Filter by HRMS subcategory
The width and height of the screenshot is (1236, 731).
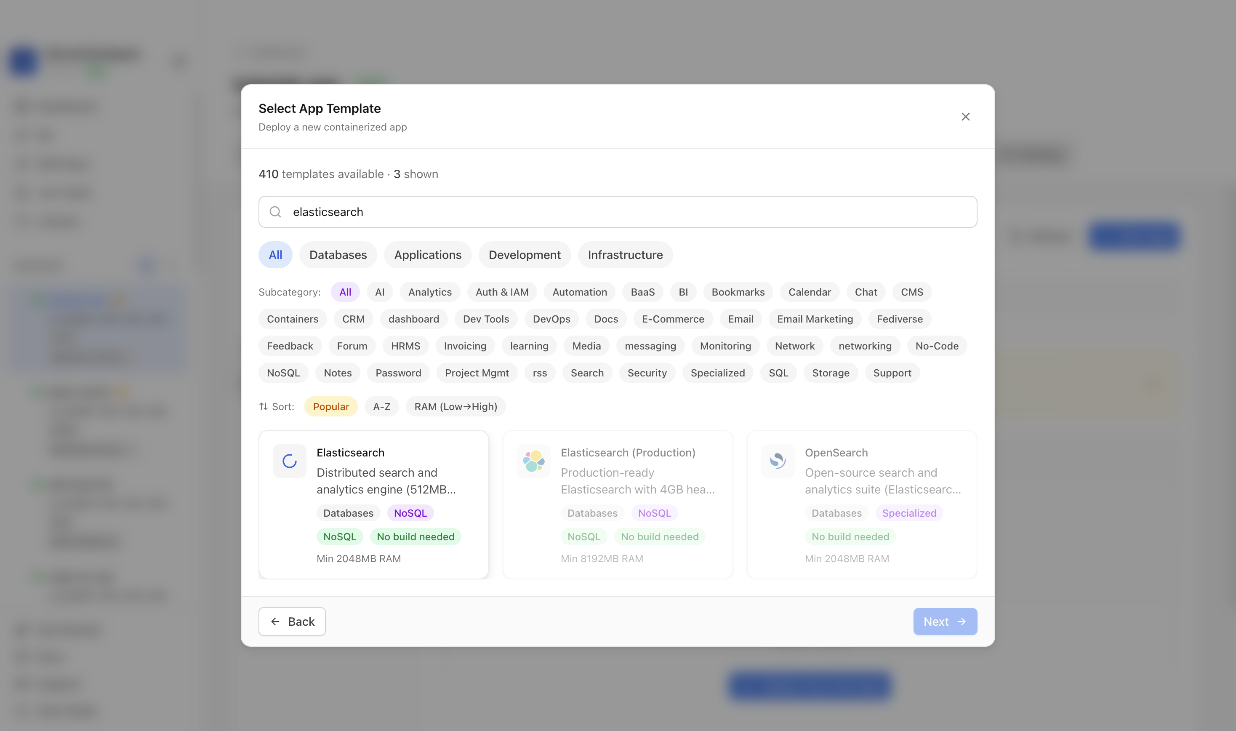pyautogui.click(x=405, y=346)
